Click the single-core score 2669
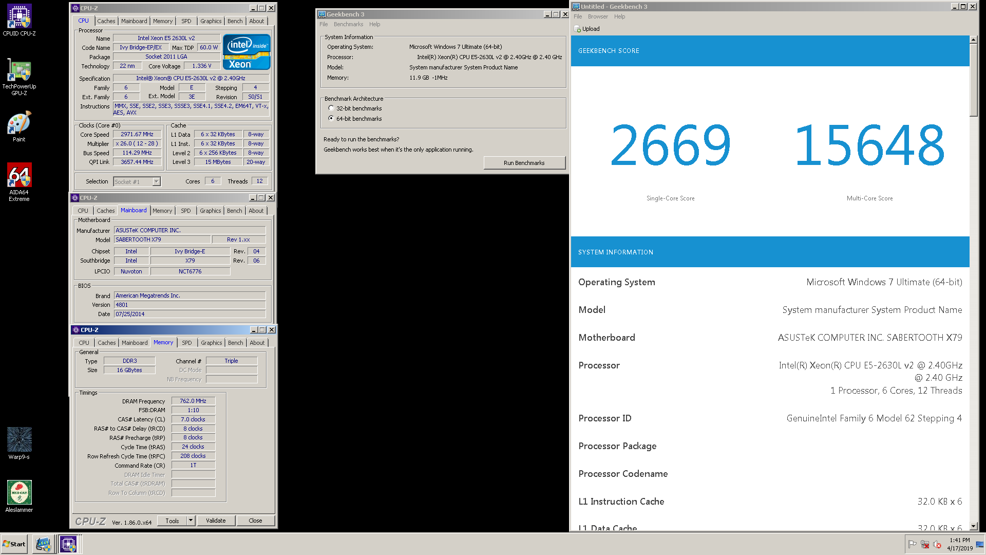986x555 pixels. pyautogui.click(x=670, y=146)
